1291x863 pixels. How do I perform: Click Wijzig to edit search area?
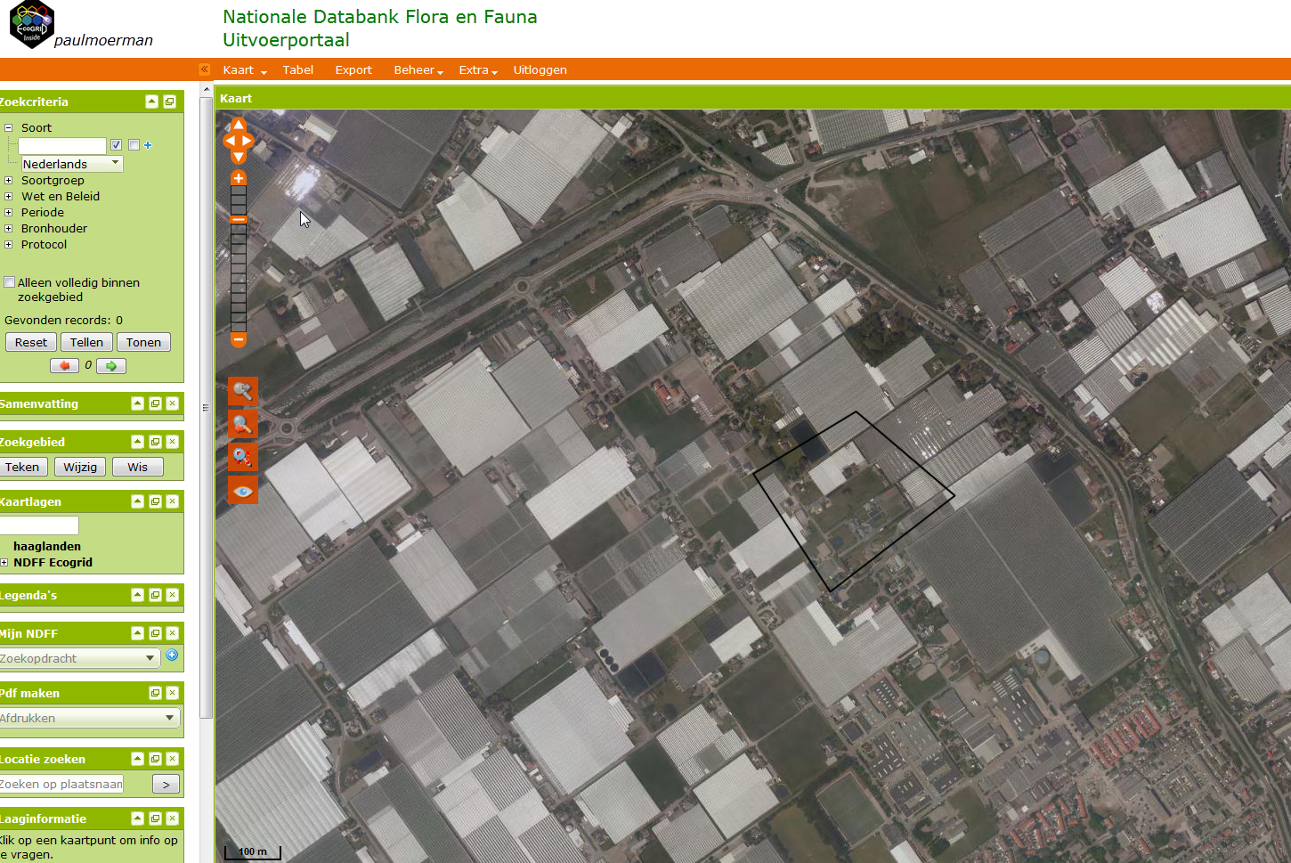click(x=80, y=467)
